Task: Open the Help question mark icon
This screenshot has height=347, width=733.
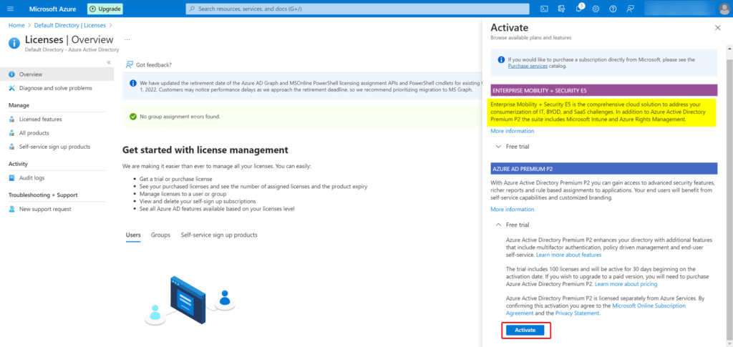Action: click(613, 9)
